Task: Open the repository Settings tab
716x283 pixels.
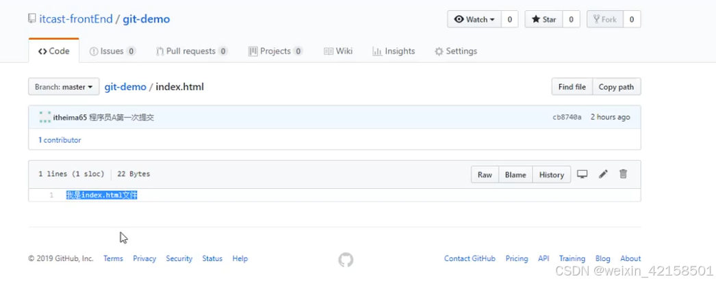Action: [456, 51]
